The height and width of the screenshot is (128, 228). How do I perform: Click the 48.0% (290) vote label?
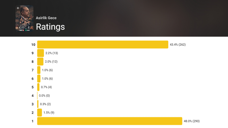pos(192,121)
